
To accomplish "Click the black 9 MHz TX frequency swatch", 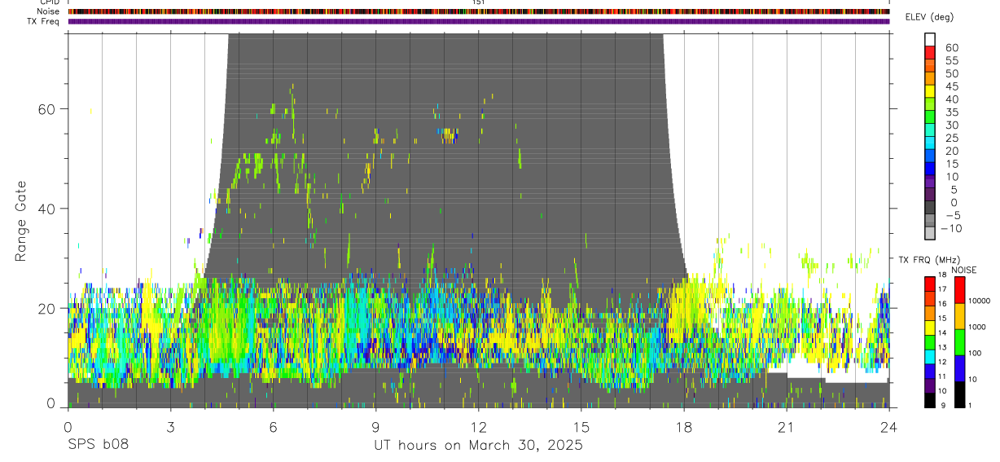I will pyautogui.click(x=930, y=401).
